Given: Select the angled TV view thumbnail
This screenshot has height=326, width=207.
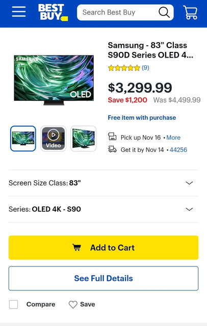Looking at the screenshot, I should (x=84, y=139).
